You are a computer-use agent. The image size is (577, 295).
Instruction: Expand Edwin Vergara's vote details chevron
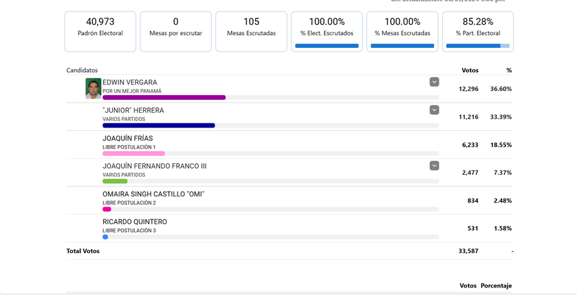coord(434,82)
